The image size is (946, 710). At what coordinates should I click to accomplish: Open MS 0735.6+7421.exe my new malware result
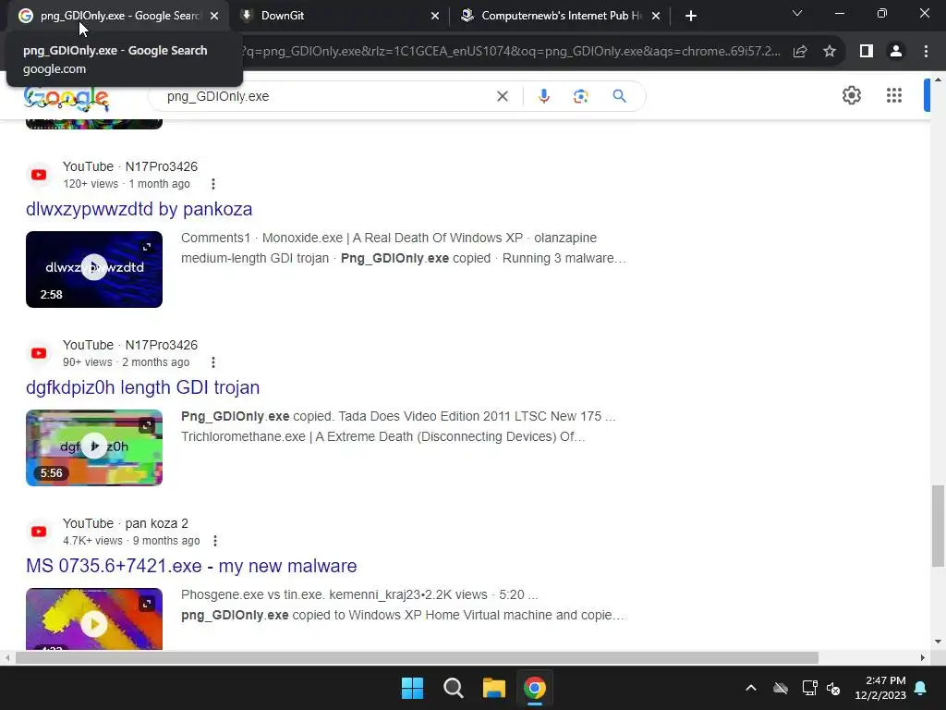(x=191, y=566)
